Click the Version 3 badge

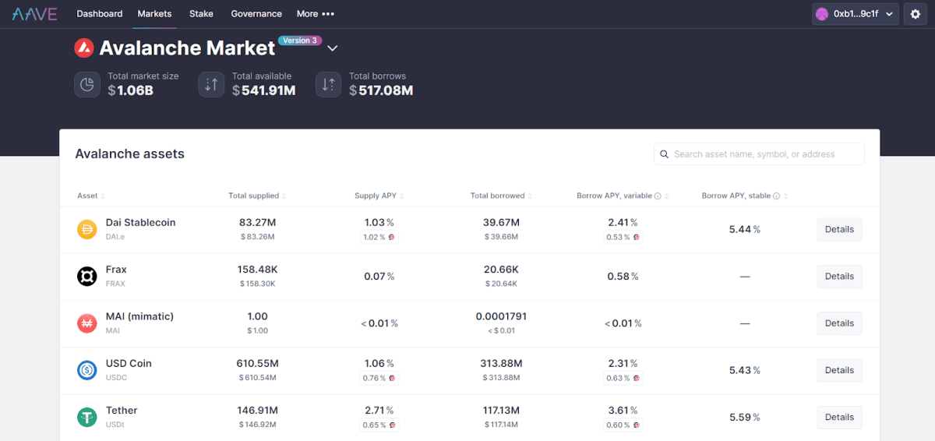pos(300,41)
